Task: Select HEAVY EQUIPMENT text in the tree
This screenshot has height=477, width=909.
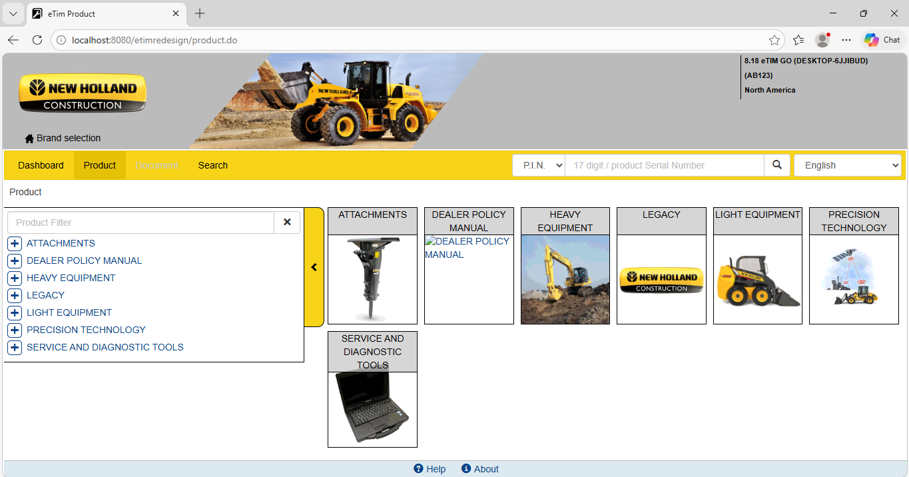Action: point(71,278)
